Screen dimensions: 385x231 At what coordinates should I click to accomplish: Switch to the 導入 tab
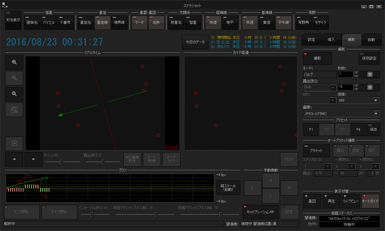click(331, 40)
